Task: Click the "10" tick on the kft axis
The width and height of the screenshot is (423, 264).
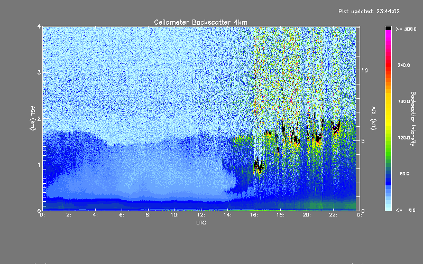Action: [x=364, y=70]
